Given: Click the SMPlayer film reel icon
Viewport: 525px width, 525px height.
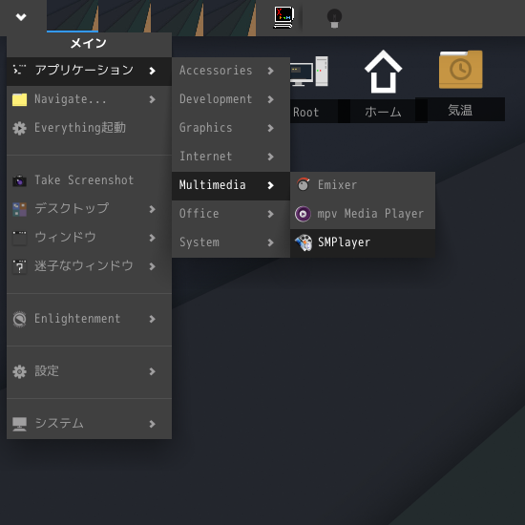Looking at the screenshot, I should (x=303, y=242).
